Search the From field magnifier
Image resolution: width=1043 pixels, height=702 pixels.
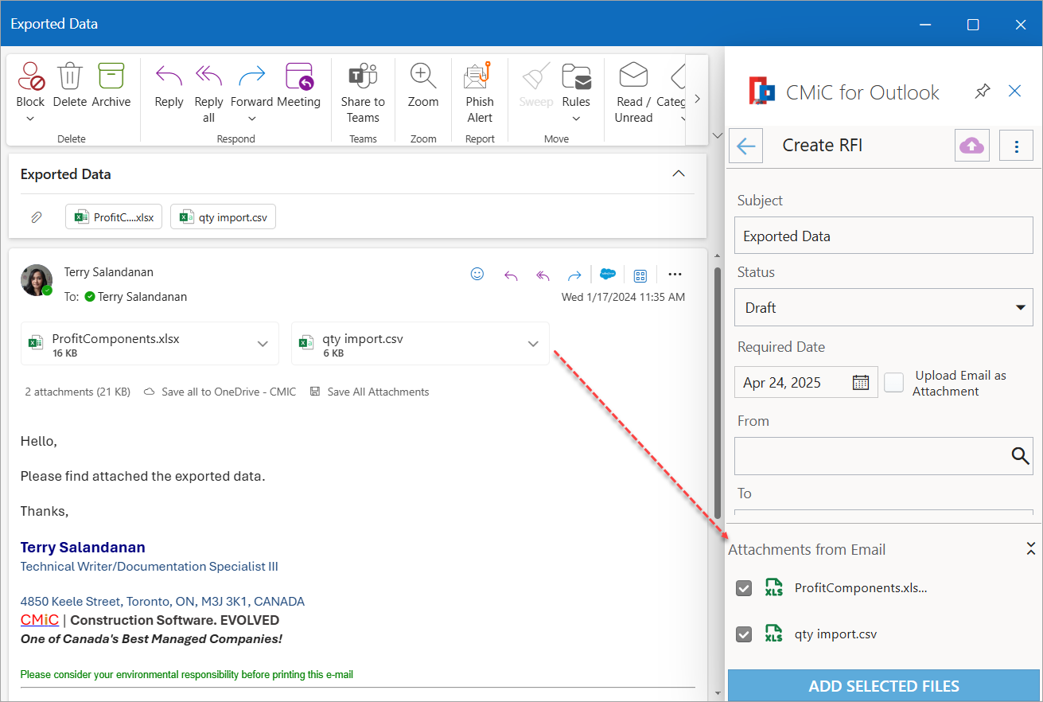(x=1020, y=455)
